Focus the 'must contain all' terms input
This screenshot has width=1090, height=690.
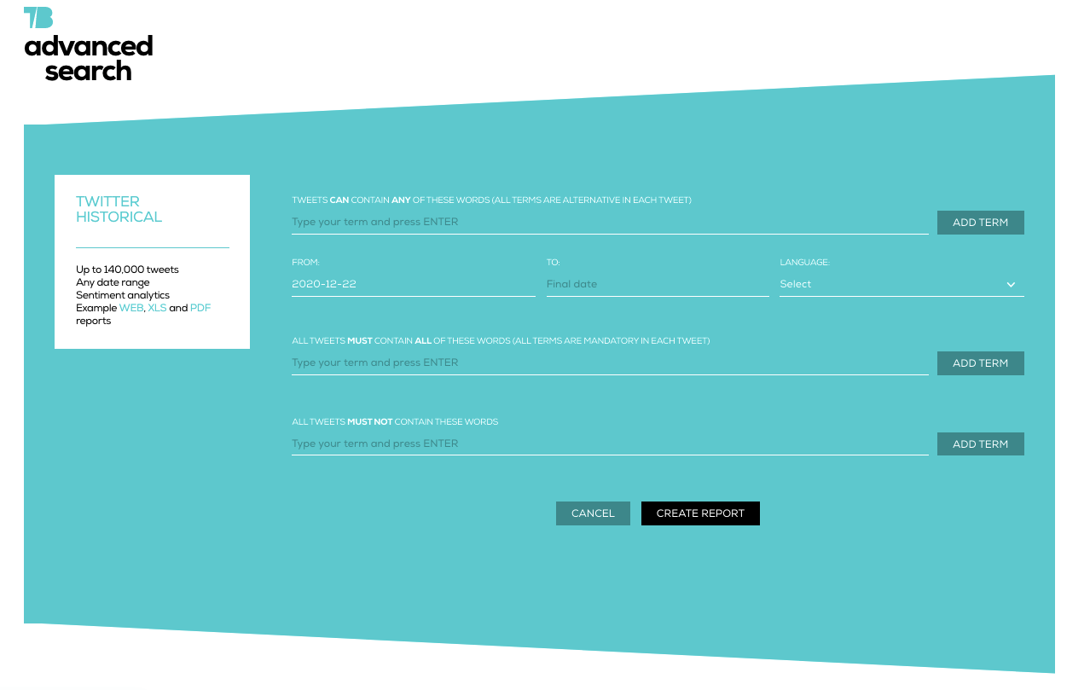[609, 362]
